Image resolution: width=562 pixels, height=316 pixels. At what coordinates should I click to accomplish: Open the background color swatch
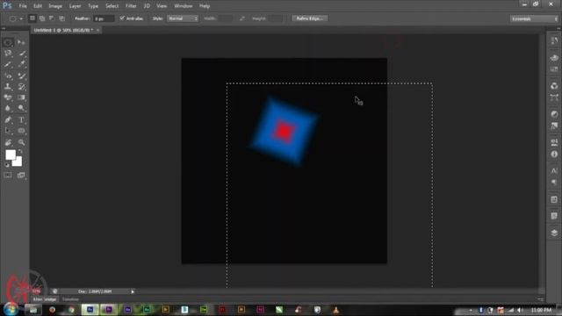point(18,162)
